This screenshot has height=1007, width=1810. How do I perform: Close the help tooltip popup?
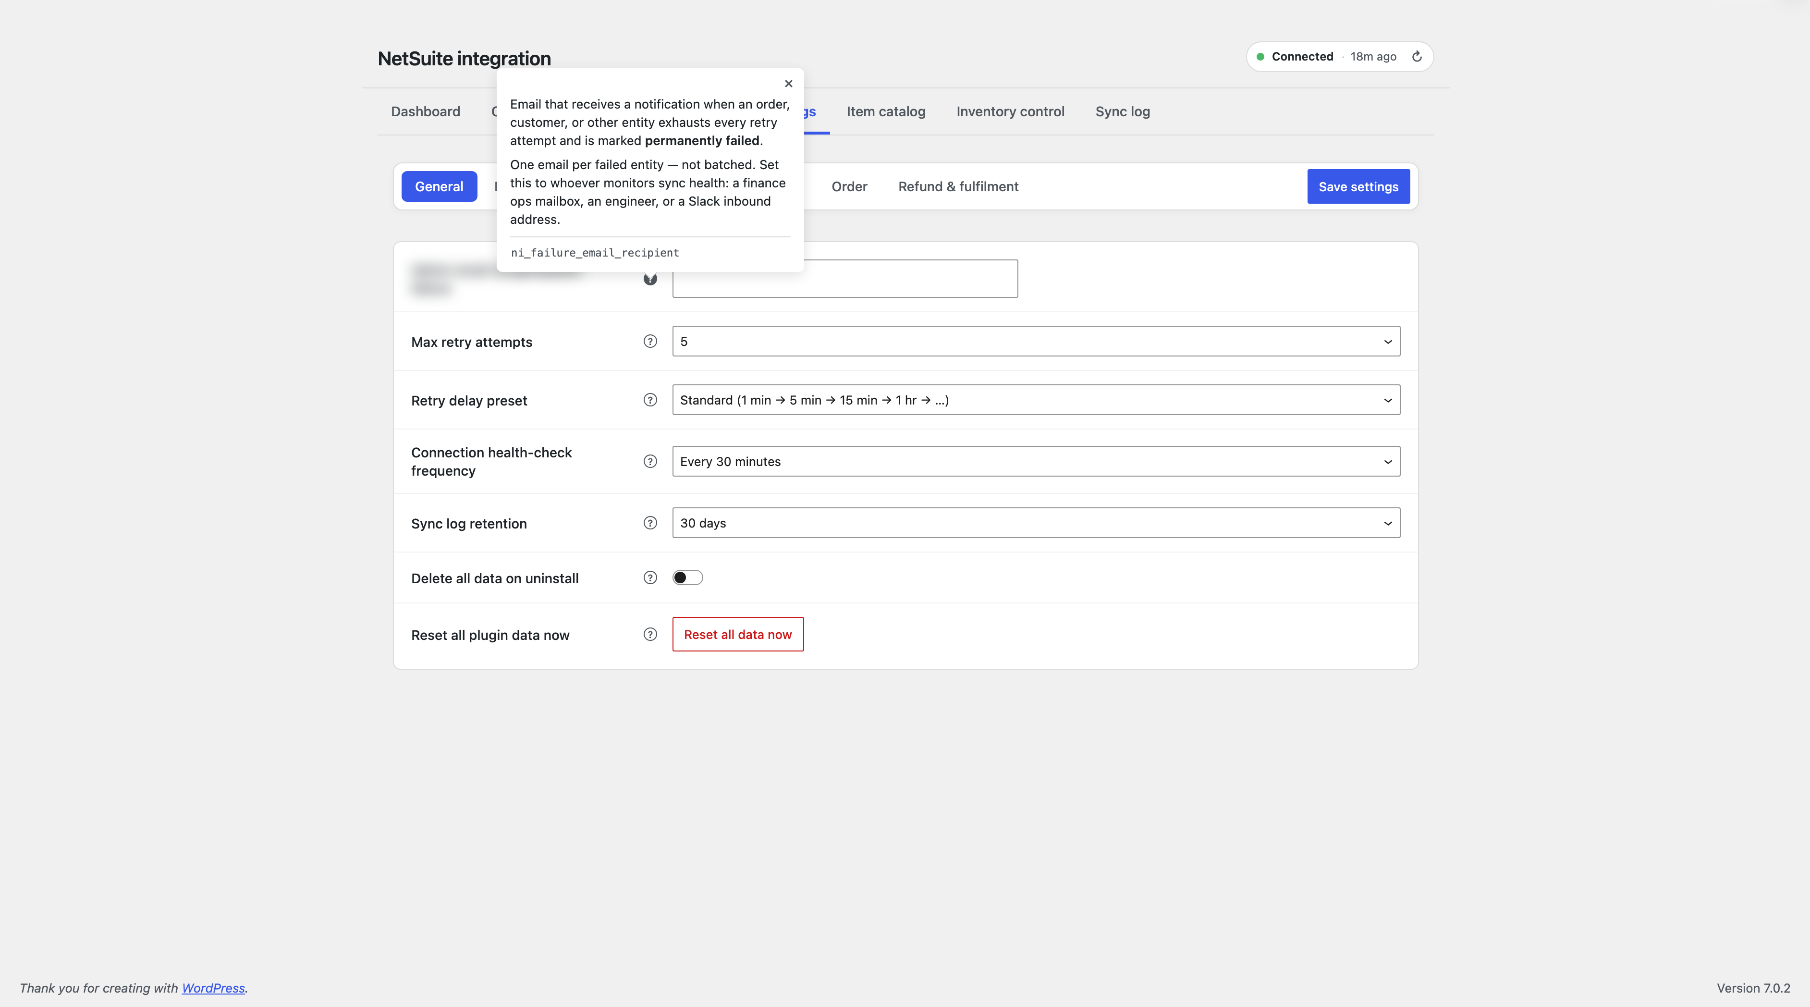[788, 84]
